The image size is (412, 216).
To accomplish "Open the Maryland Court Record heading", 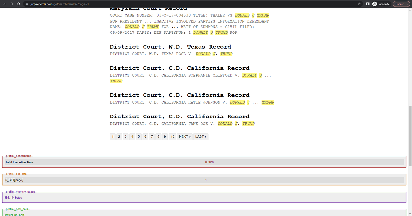I will point(148,9).
